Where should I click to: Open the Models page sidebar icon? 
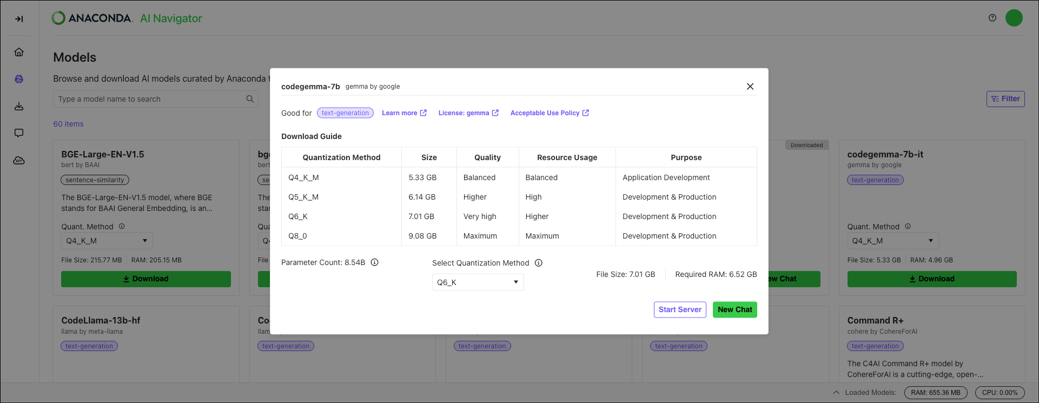click(x=19, y=79)
